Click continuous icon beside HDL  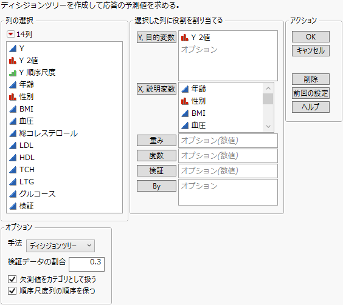[x=13, y=158]
